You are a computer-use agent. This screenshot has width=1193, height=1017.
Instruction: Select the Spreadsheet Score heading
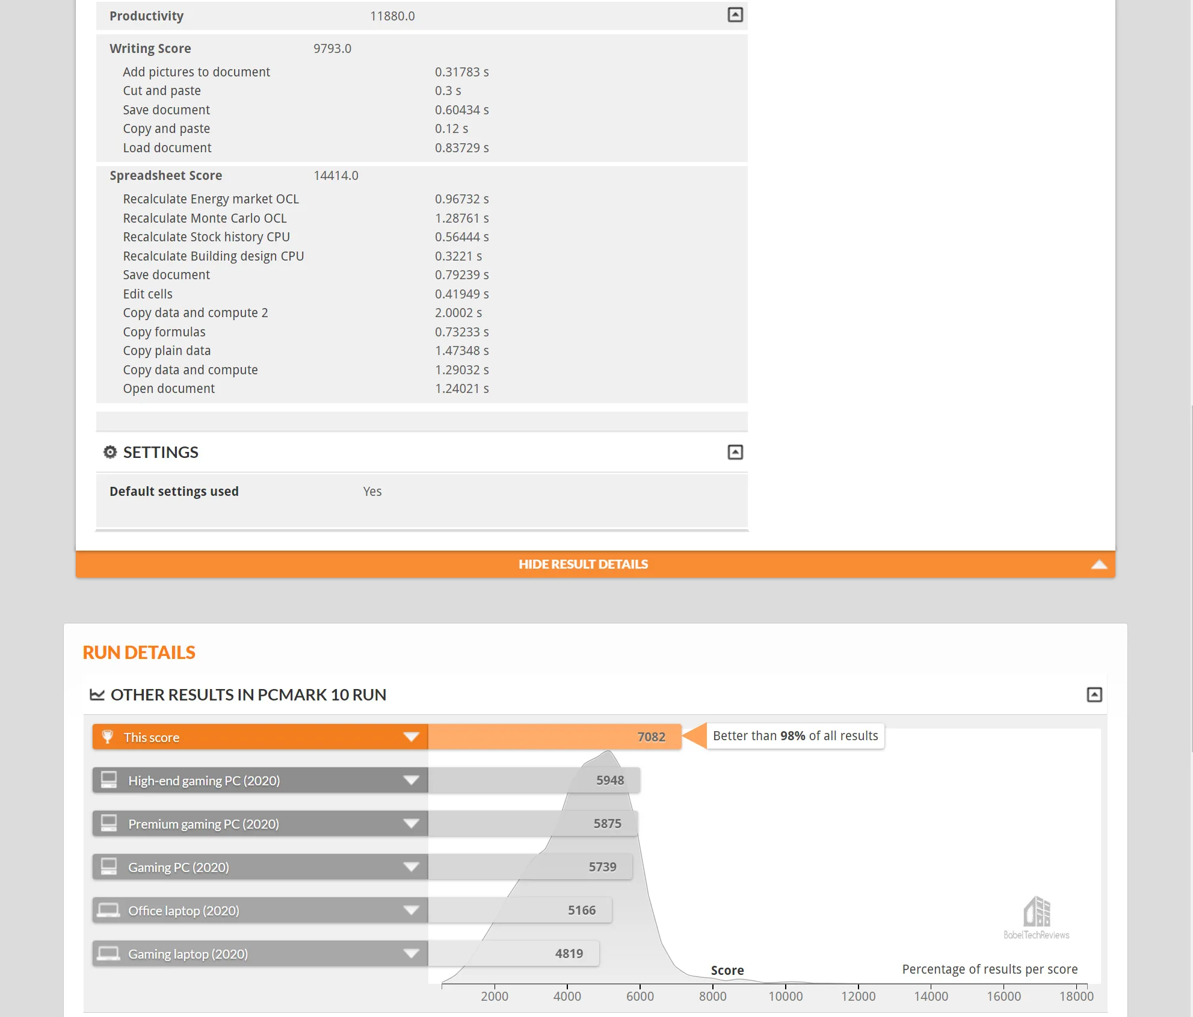pos(166,175)
